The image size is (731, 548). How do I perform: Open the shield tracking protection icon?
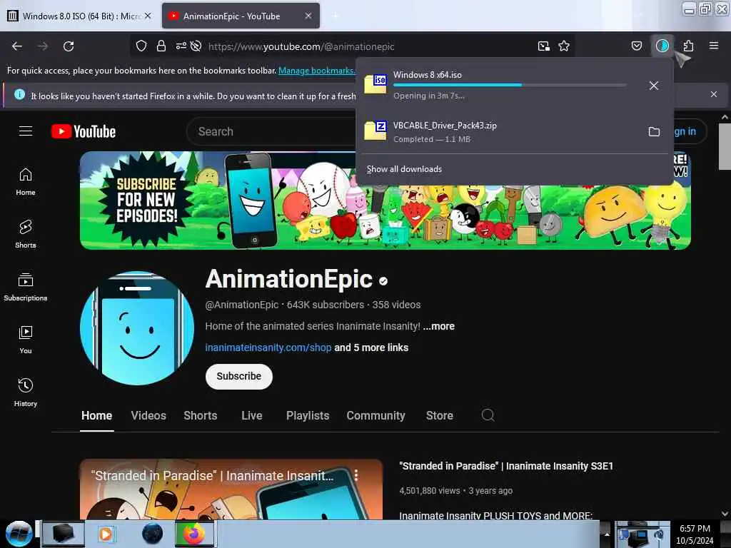[x=141, y=46]
